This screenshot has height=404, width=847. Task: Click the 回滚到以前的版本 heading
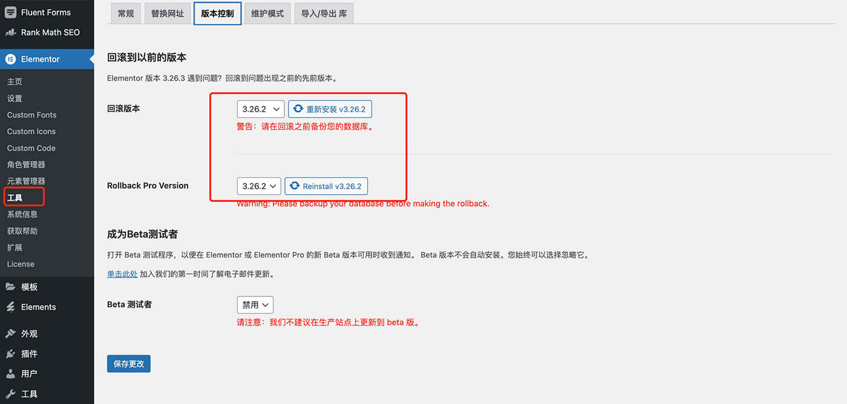pos(146,57)
